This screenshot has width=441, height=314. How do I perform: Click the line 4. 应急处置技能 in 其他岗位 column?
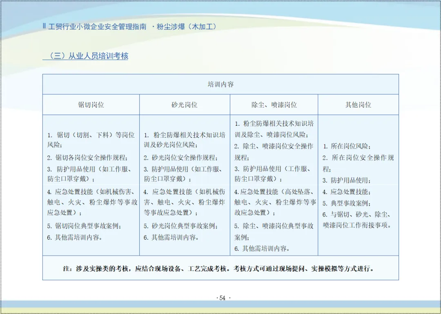(x=347, y=192)
